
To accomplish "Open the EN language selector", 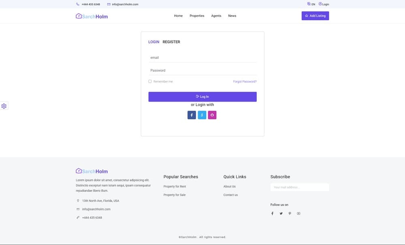I will pyautogui.click(x=311, y=4).
